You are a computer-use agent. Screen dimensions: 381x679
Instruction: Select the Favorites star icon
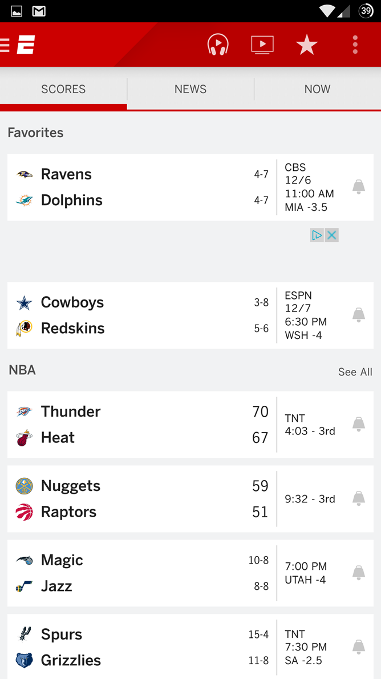306,44
